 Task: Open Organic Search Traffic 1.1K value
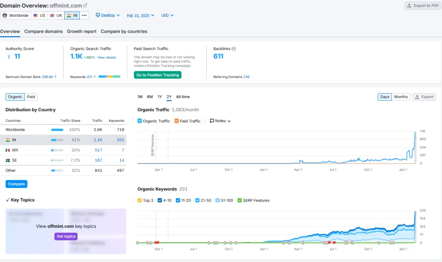pos(76,56)
